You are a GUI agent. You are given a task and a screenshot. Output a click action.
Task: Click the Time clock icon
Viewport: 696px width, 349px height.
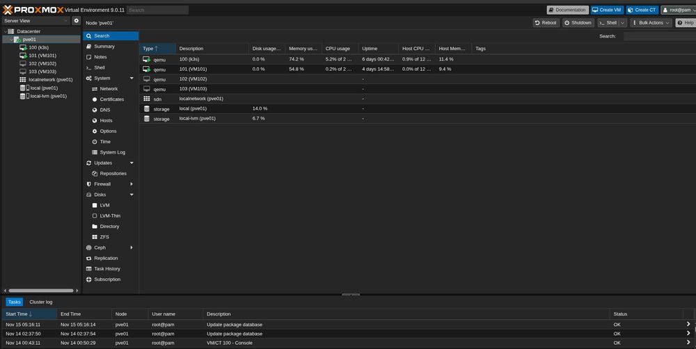(x=95, y=142)
